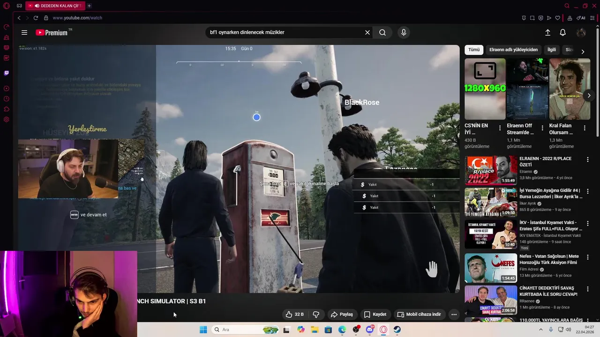
Task: Open options for 2022 R/PLACE ÖZETİ video
Action: pyautogui.click(x=587, y=160)
